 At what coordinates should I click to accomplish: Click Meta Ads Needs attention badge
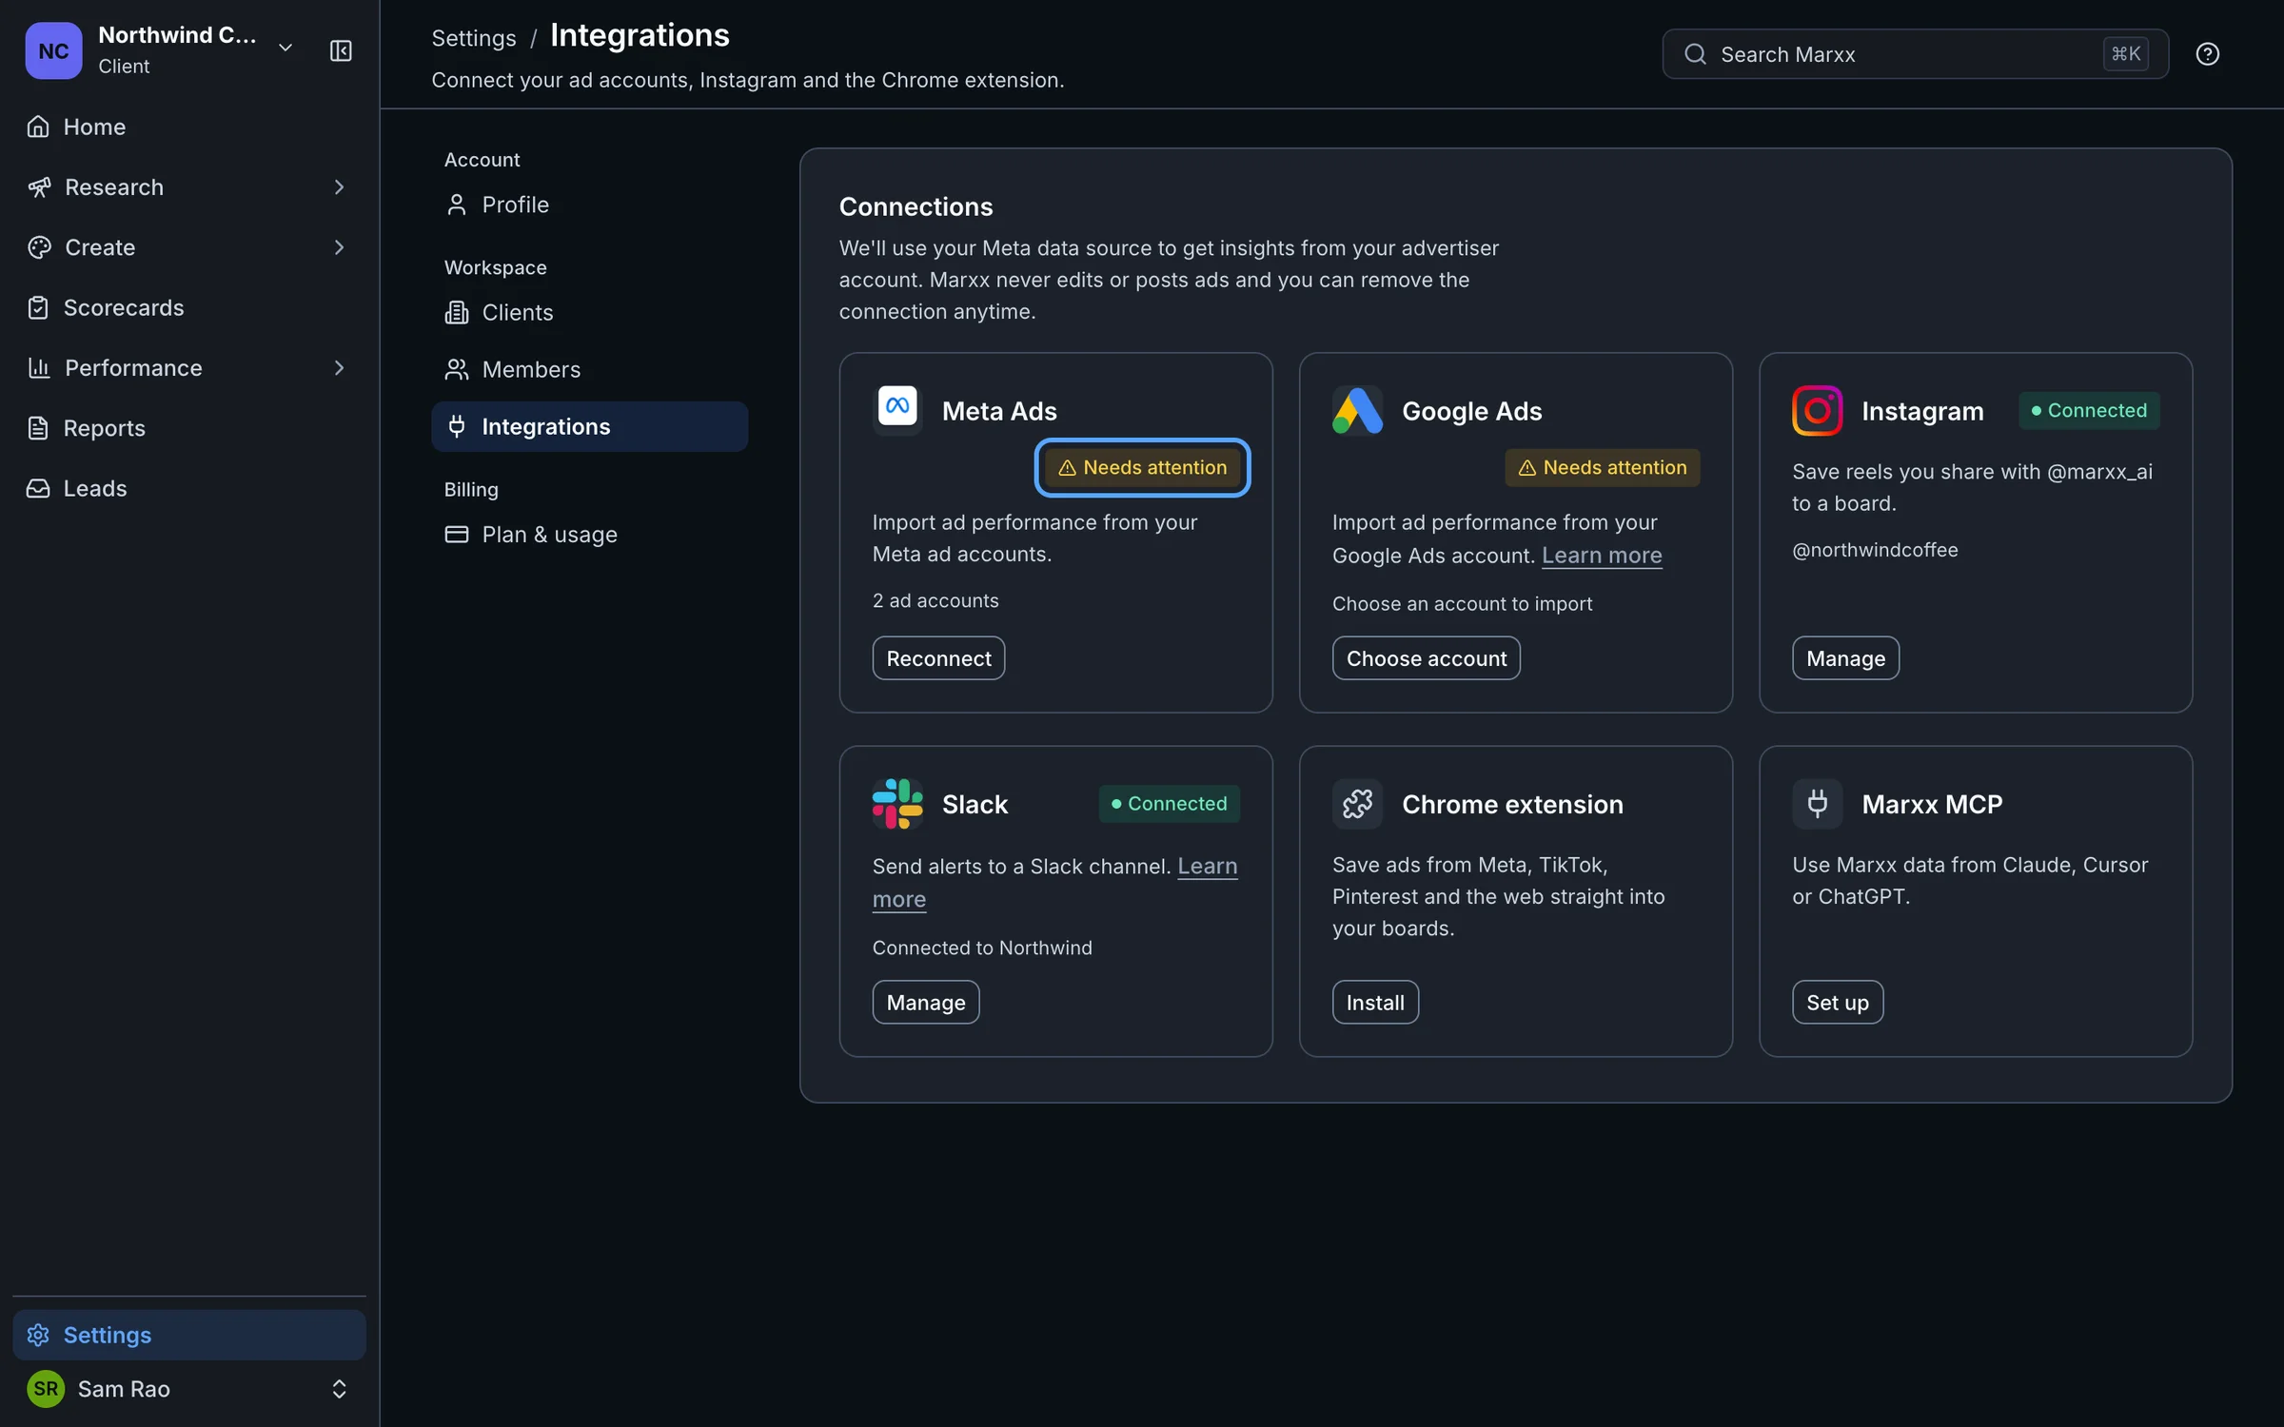pyautogui.click(x=1142, y=467)
